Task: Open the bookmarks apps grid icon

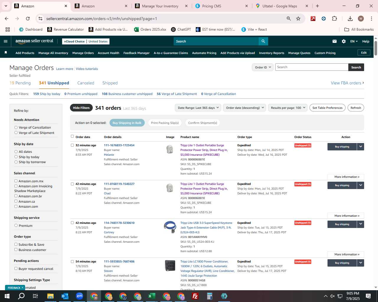Action: coord(8,29)
